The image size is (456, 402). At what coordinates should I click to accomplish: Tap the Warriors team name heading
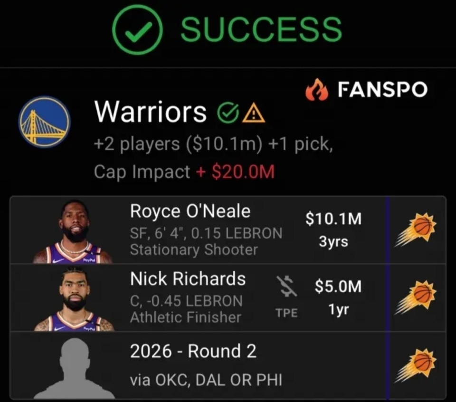[x=151, y=112]
